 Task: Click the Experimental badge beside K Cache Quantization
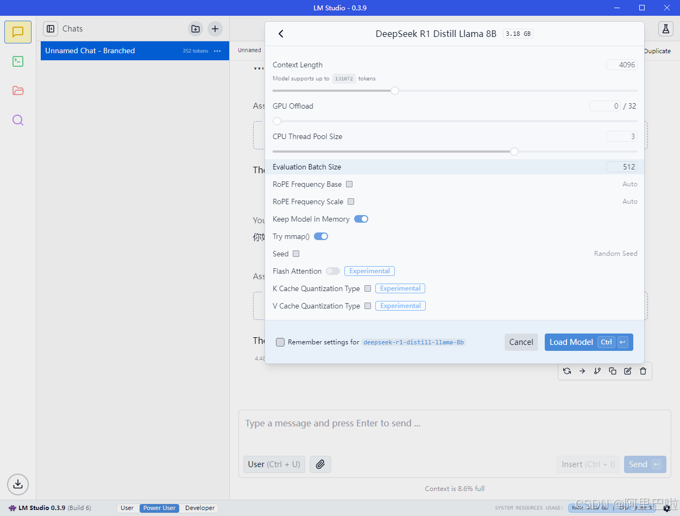pyautogui.click(x=400, y=288)
